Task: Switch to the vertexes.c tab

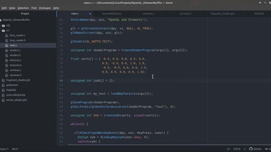Action: coord(149,14)
